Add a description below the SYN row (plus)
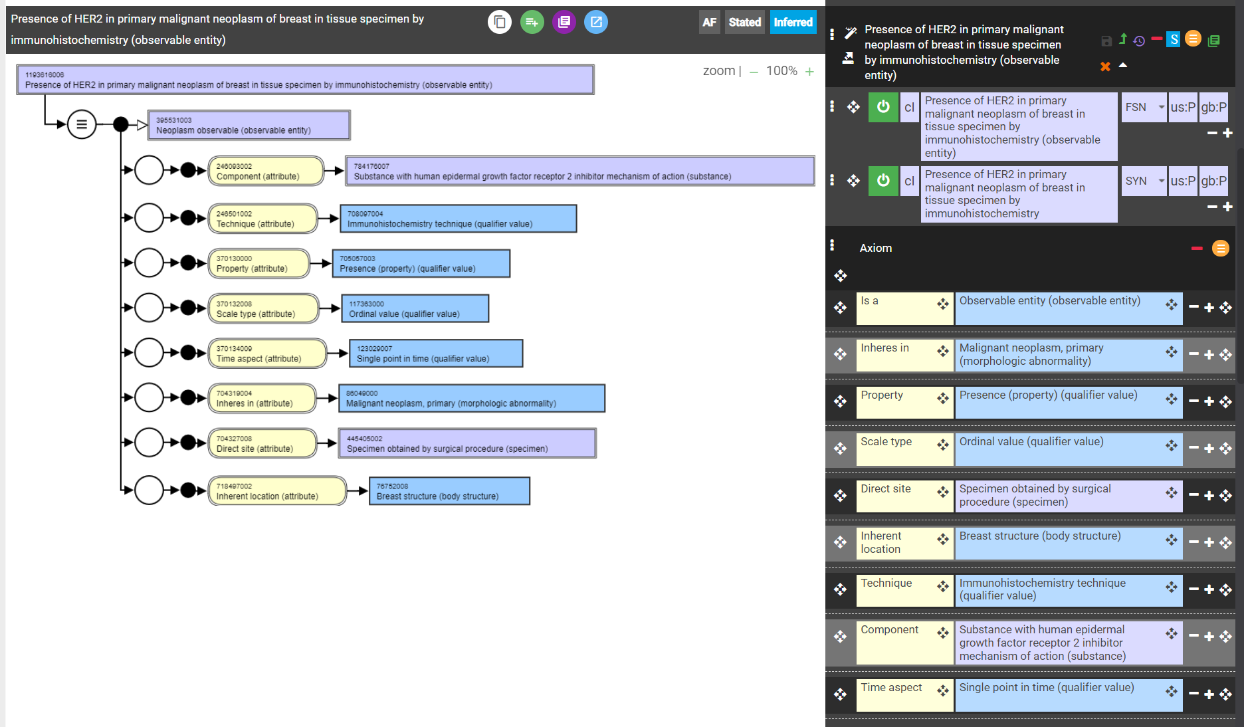The image size is (1244, 727). coord(1227,207)
